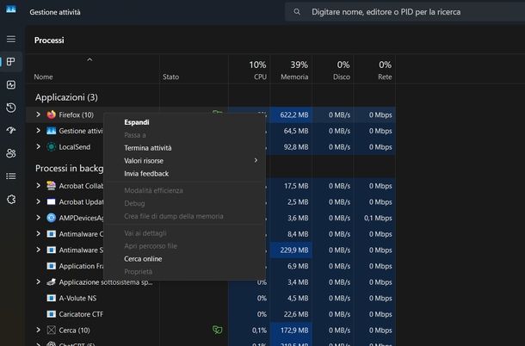
Task: Open the Performance sidebar icon
Action: pyautogui.click(x=11, y=84)
